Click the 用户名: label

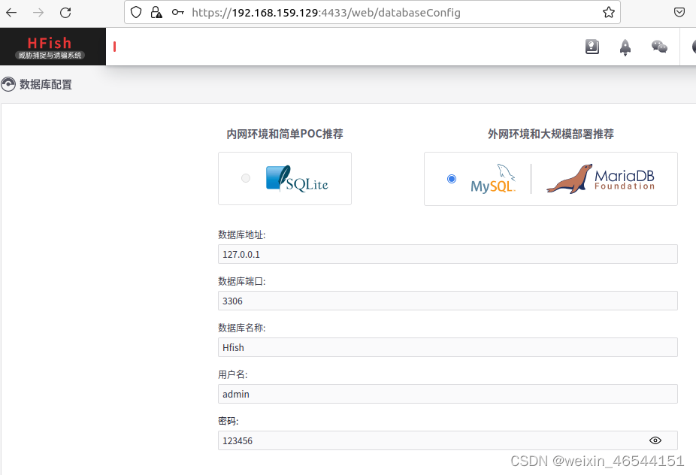pos(232,375)
